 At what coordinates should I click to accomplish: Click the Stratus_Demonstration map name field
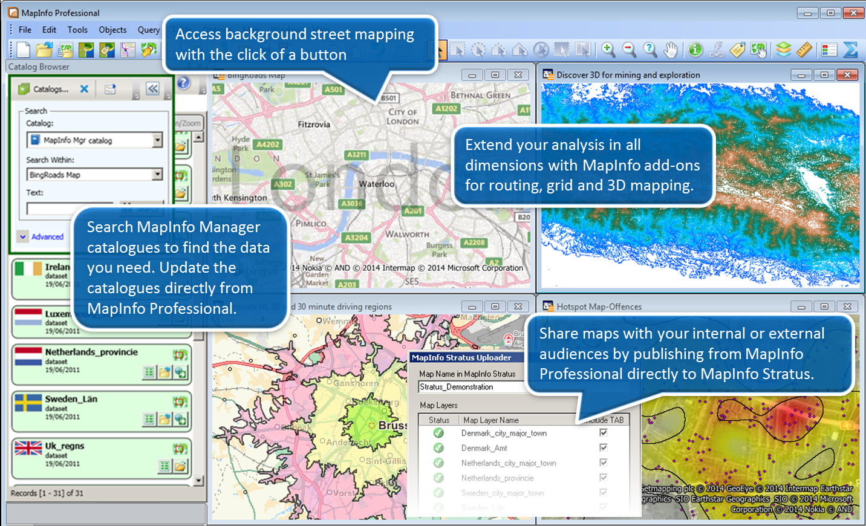(x=472, y=387)
